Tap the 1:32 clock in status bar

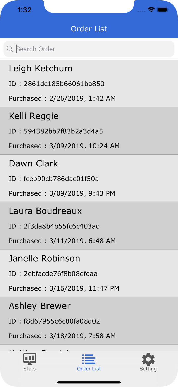(24, 9)
